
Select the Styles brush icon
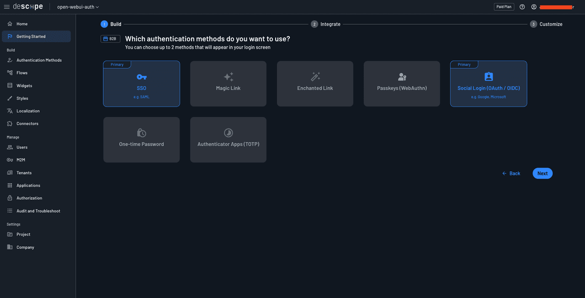(10, 98)
